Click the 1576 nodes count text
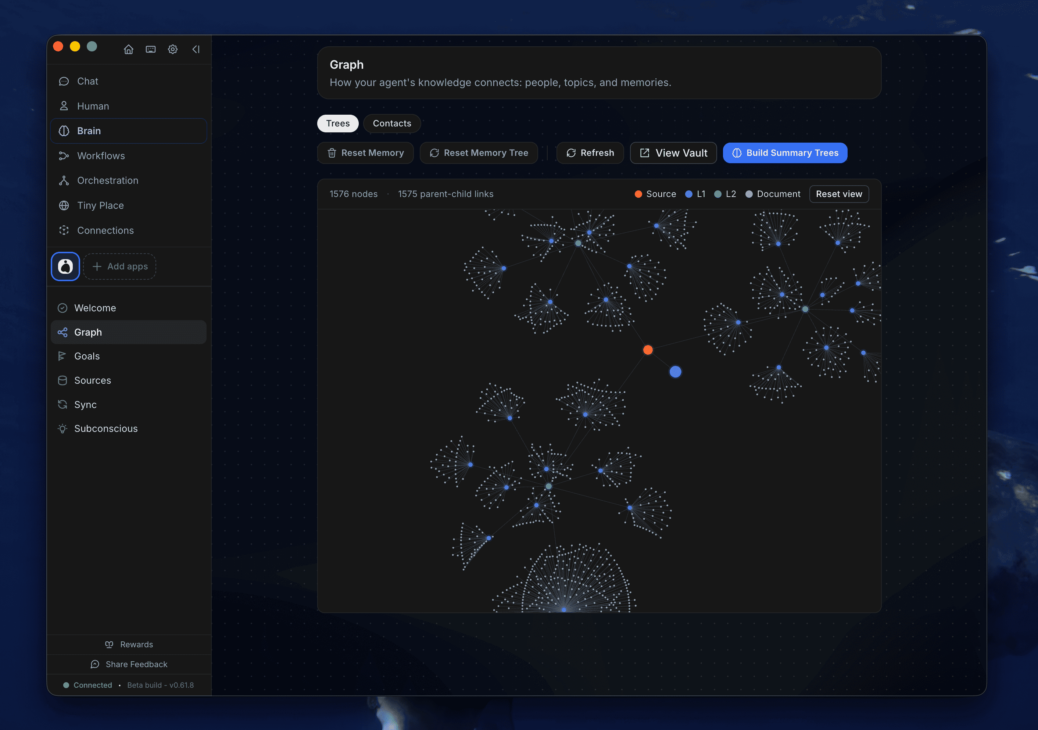 click(354, 194)
